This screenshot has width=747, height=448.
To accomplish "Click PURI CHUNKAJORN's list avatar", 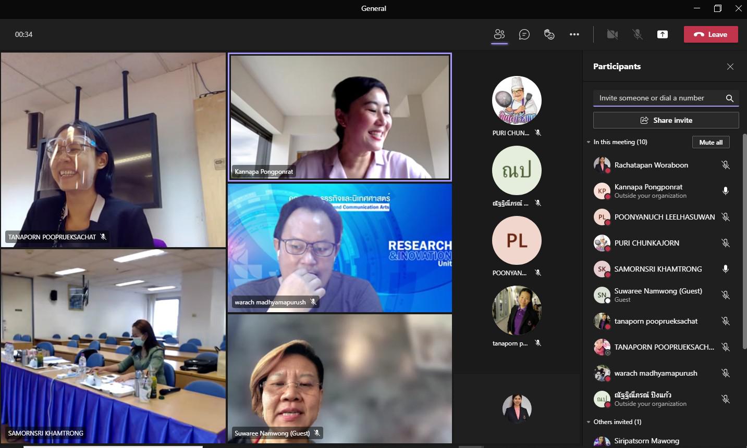I will tap(602, 243).
